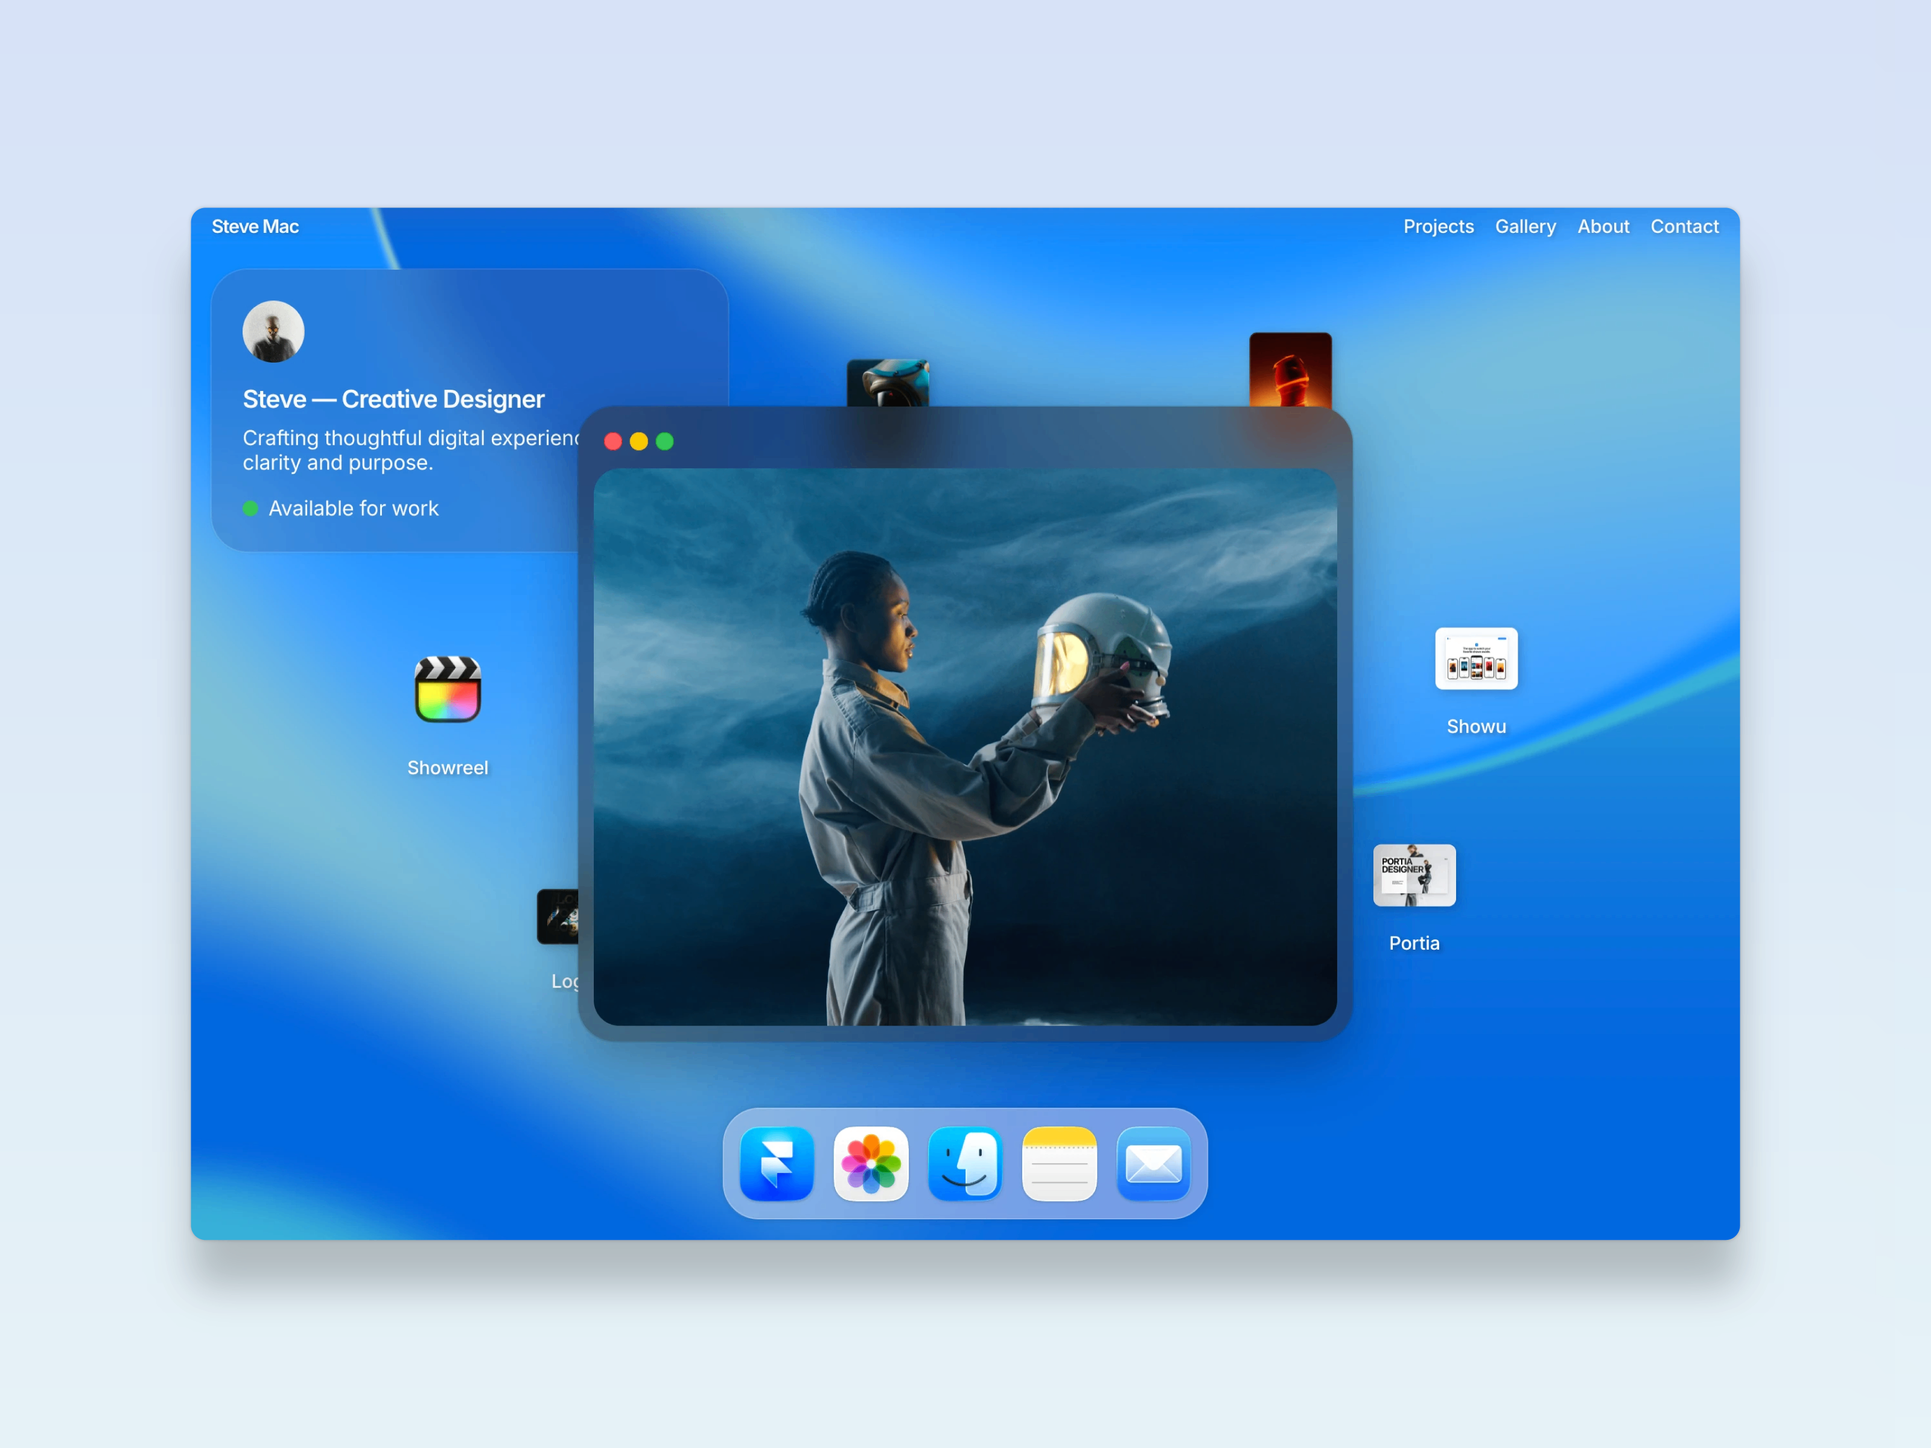This screenshot has width=1931, height=1448.
Task: Click the Showu label text
Action: coord(1476,726)
